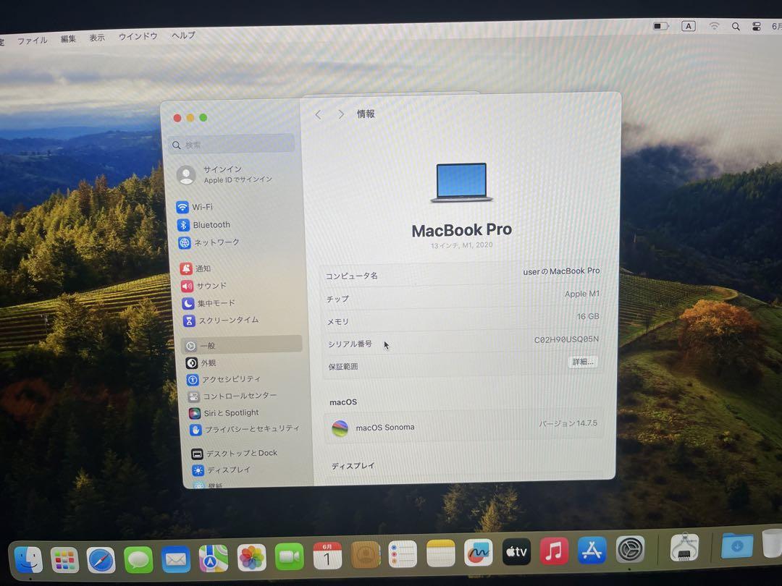Open Wi-Fi settings in the sidebar
782x586 pixels.
point(195,207)
